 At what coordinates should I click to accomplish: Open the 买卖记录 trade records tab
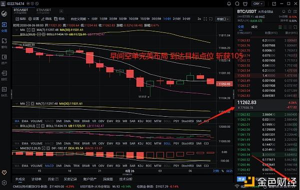[70, 179]
